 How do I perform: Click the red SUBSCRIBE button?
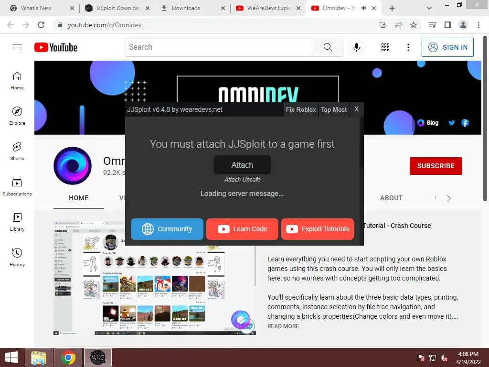[436, 166]
